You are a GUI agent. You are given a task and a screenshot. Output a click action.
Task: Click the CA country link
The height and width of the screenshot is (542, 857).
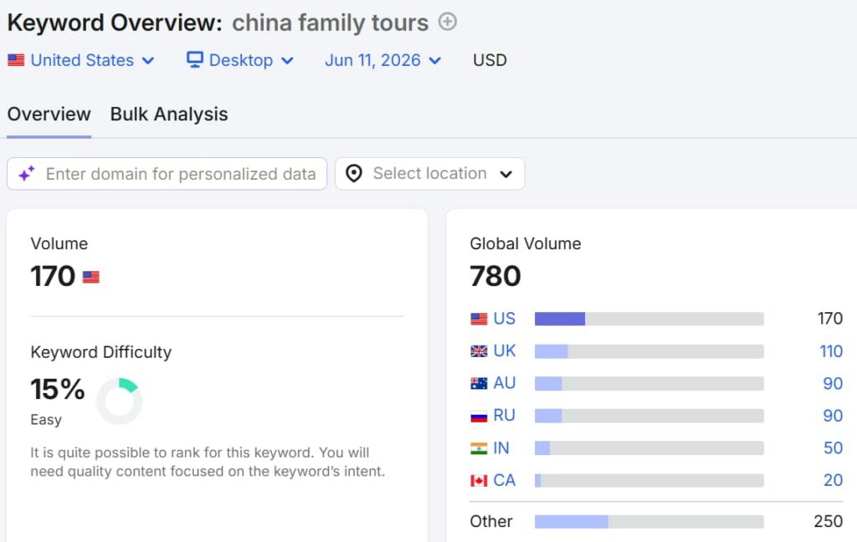[505, 480]
